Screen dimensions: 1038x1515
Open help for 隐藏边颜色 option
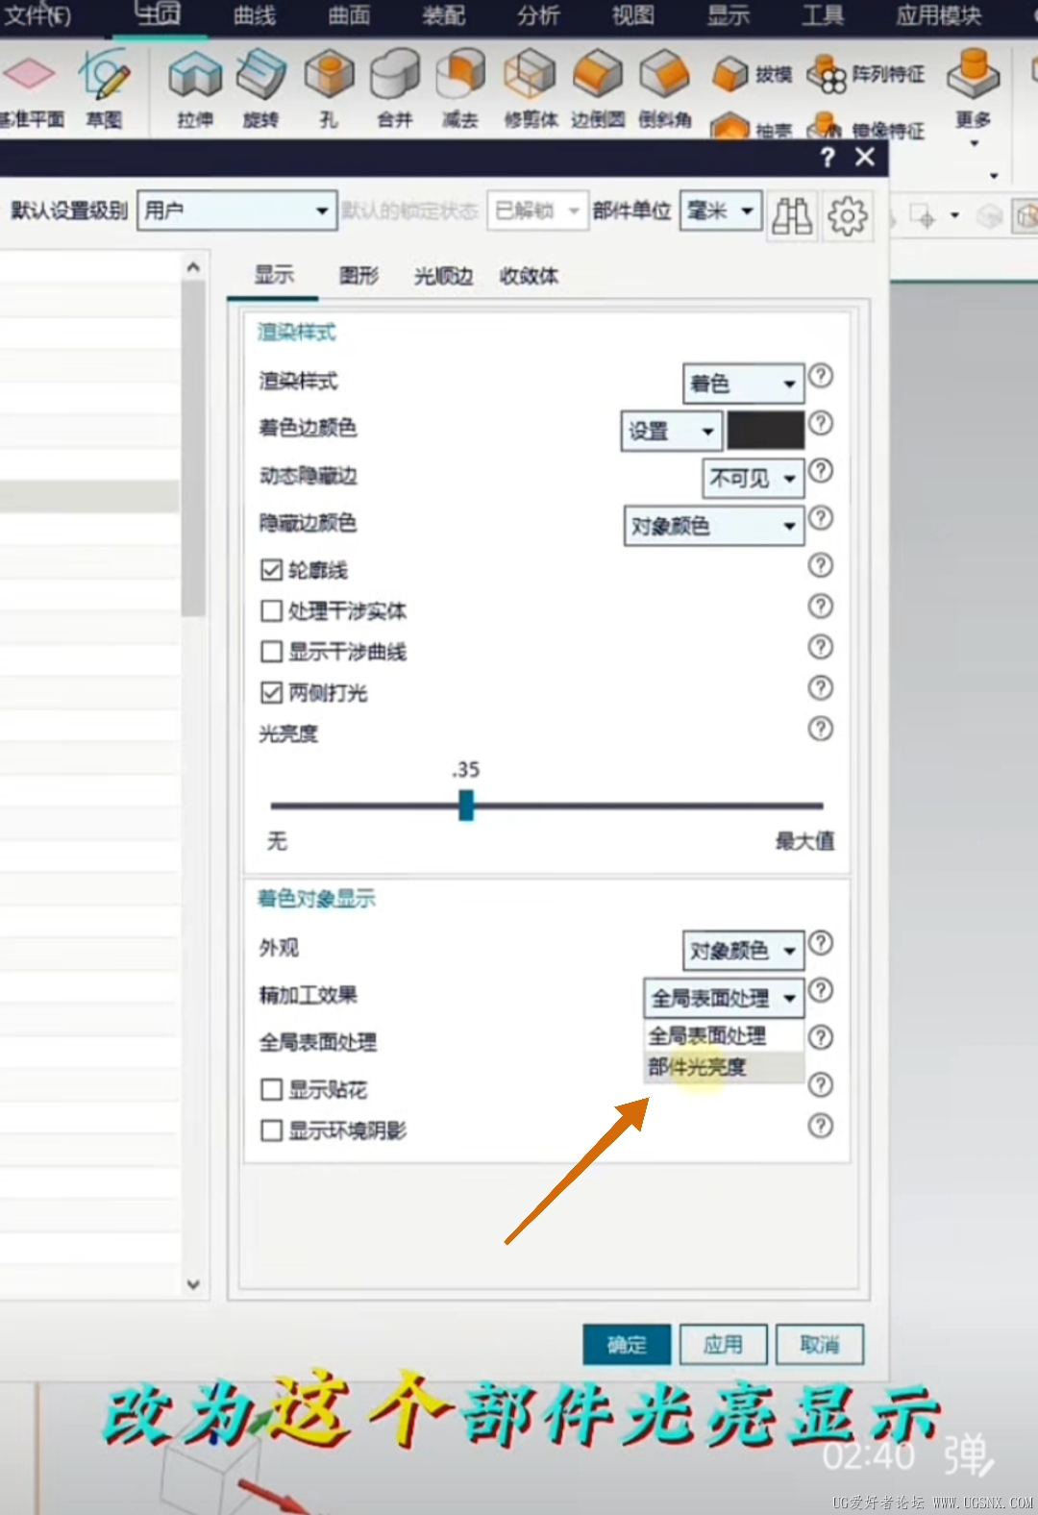coord(820,517)
